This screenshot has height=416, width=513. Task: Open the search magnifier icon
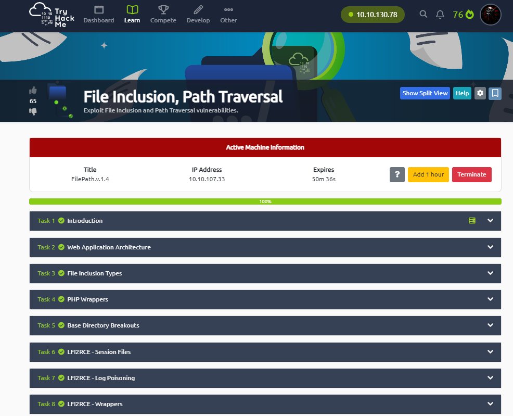coord(423,14)
